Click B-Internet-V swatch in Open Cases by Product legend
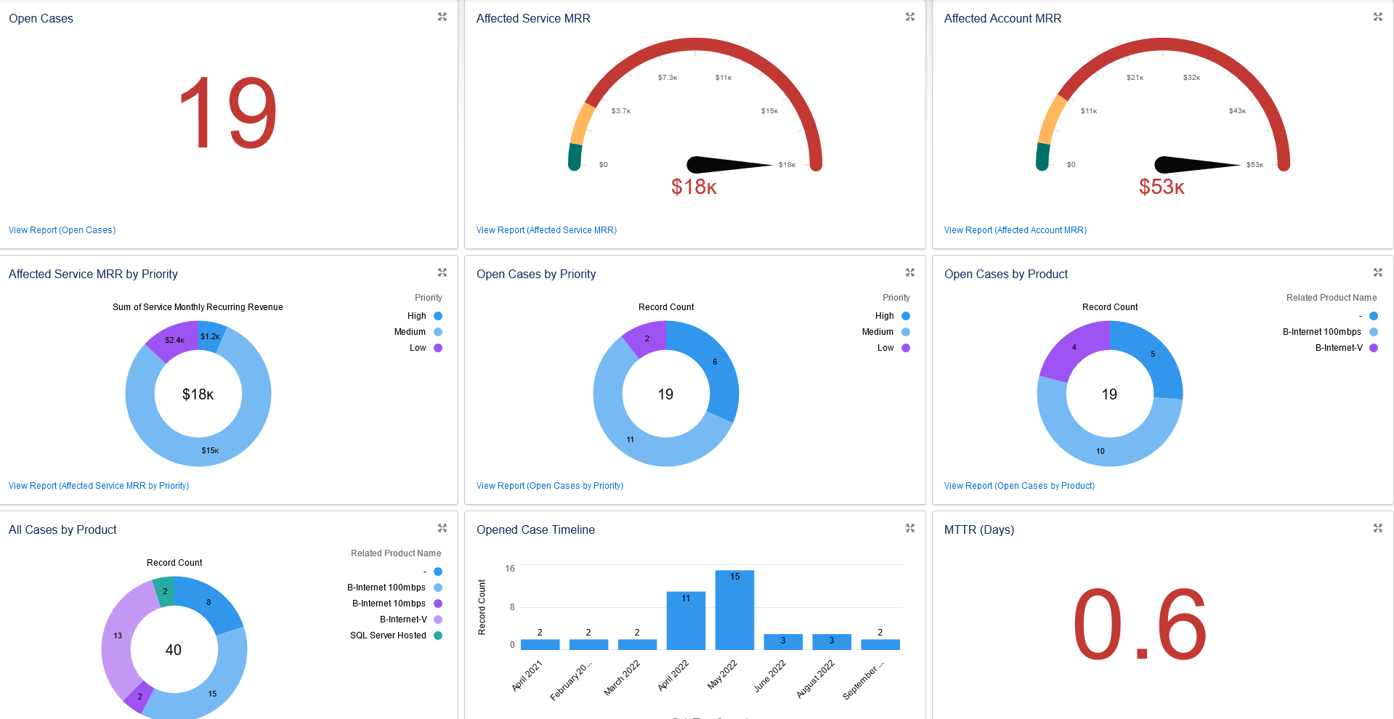Image resolution: width=1394 pixels, height=719 pixels. pyautogui.click(x=1374, y=348)
